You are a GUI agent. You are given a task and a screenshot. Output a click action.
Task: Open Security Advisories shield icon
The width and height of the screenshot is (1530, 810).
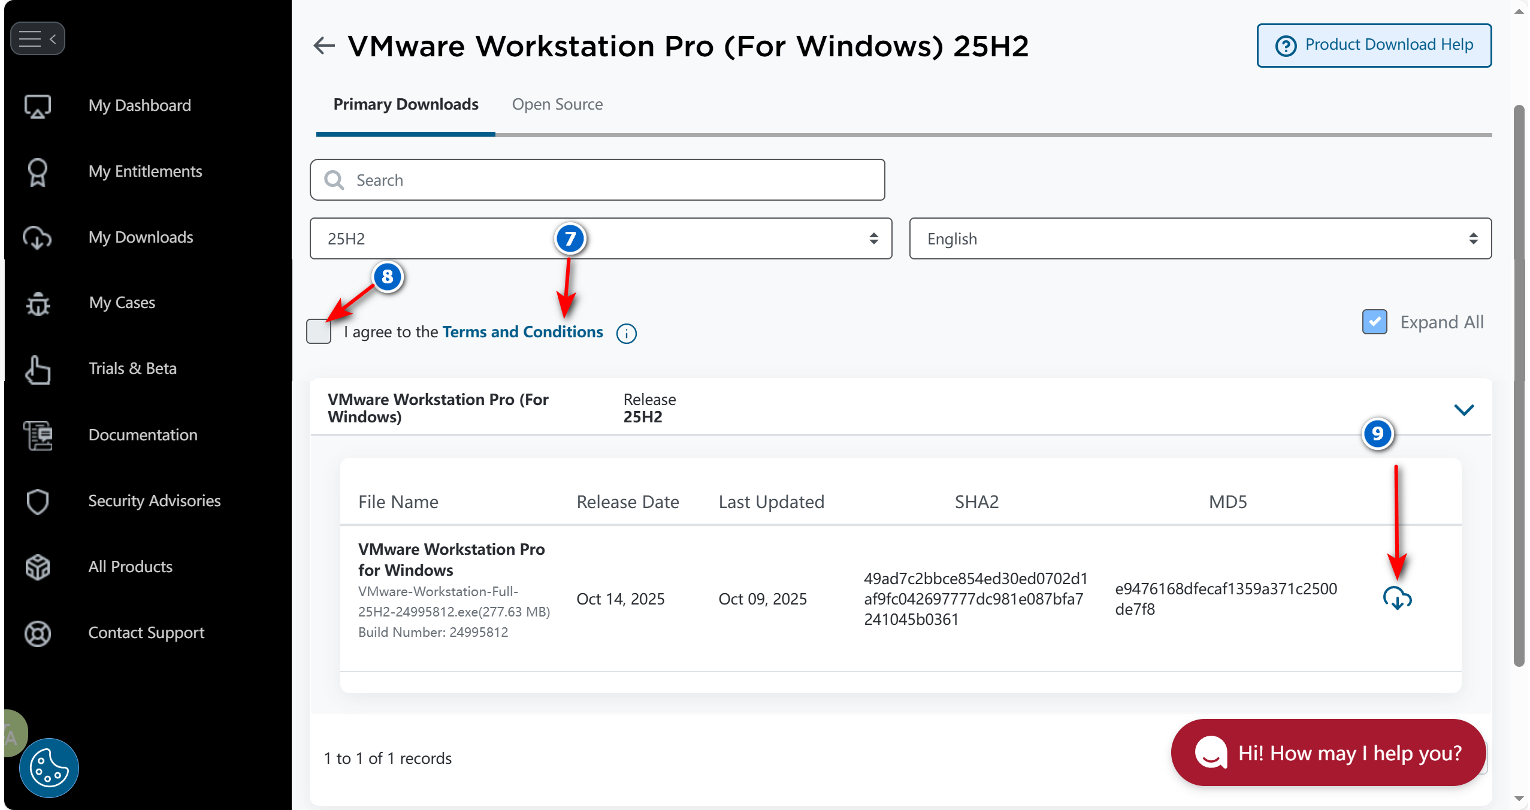coord(38,501)
